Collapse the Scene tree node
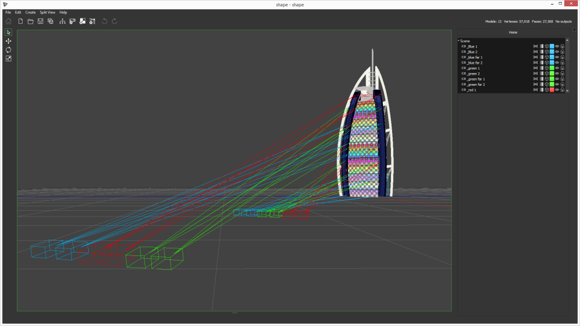 point(459,41)
